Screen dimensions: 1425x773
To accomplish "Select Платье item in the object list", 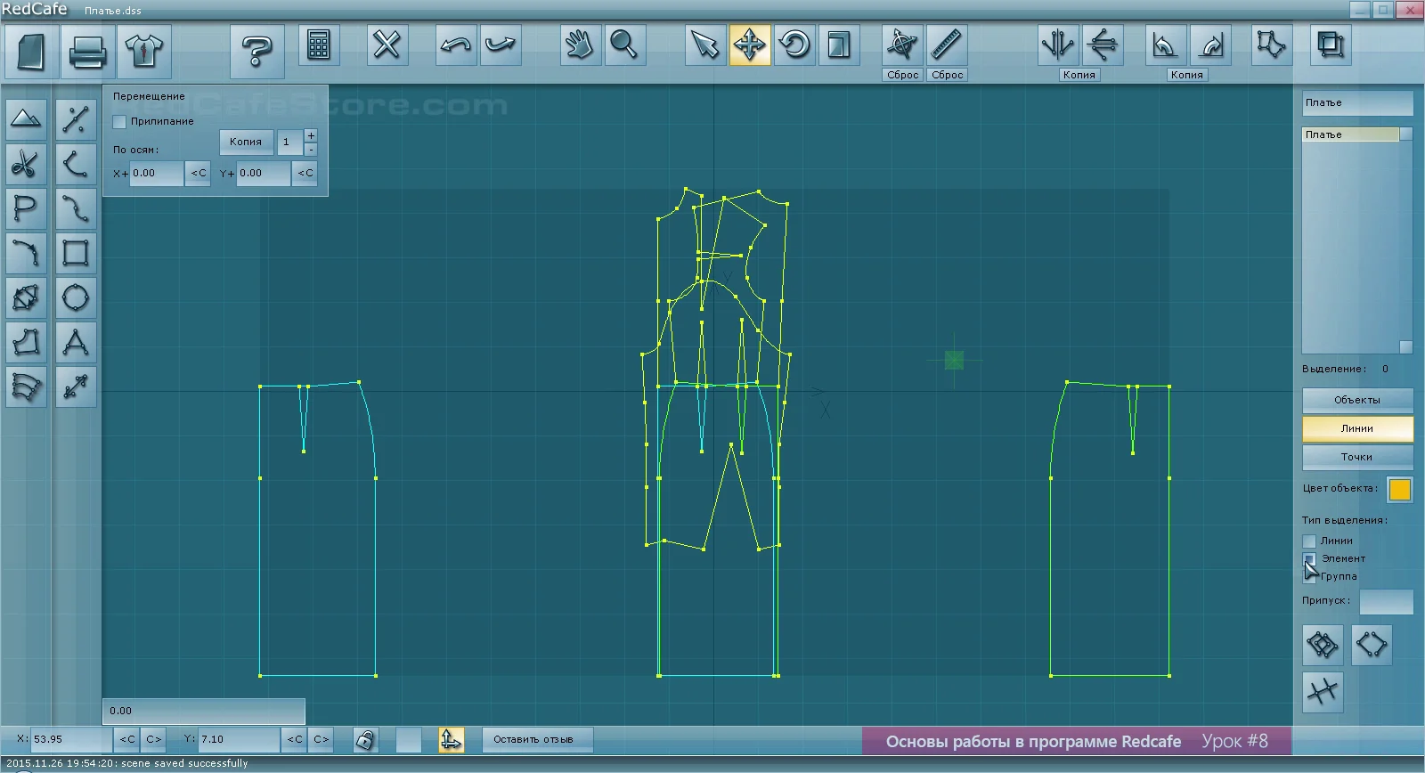I will click(x=1351, y=134).
